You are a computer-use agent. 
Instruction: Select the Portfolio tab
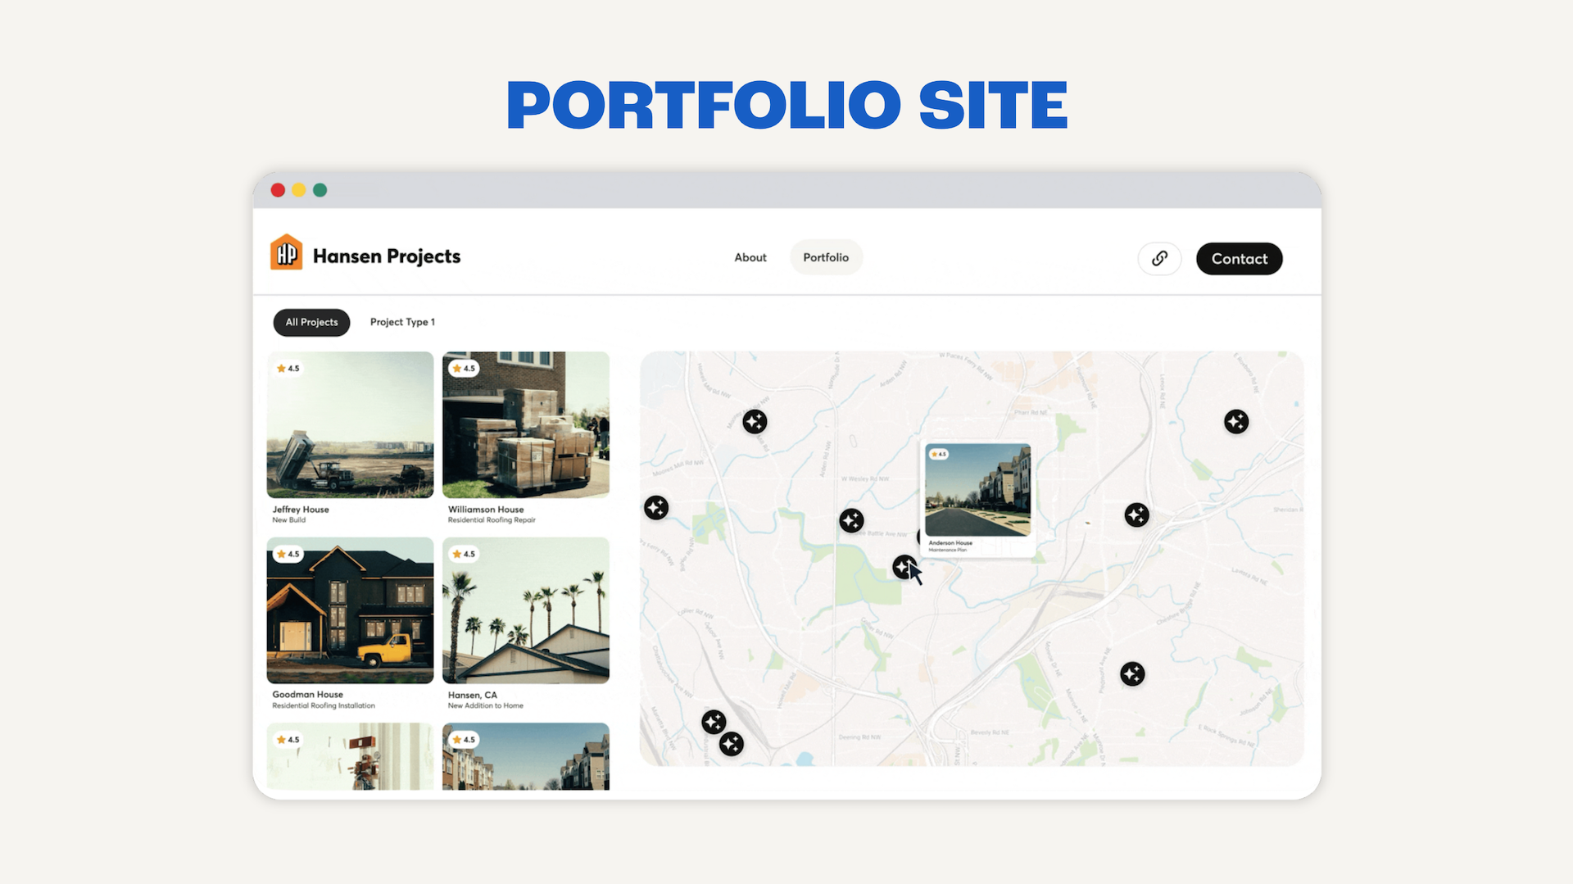(826, 256)
